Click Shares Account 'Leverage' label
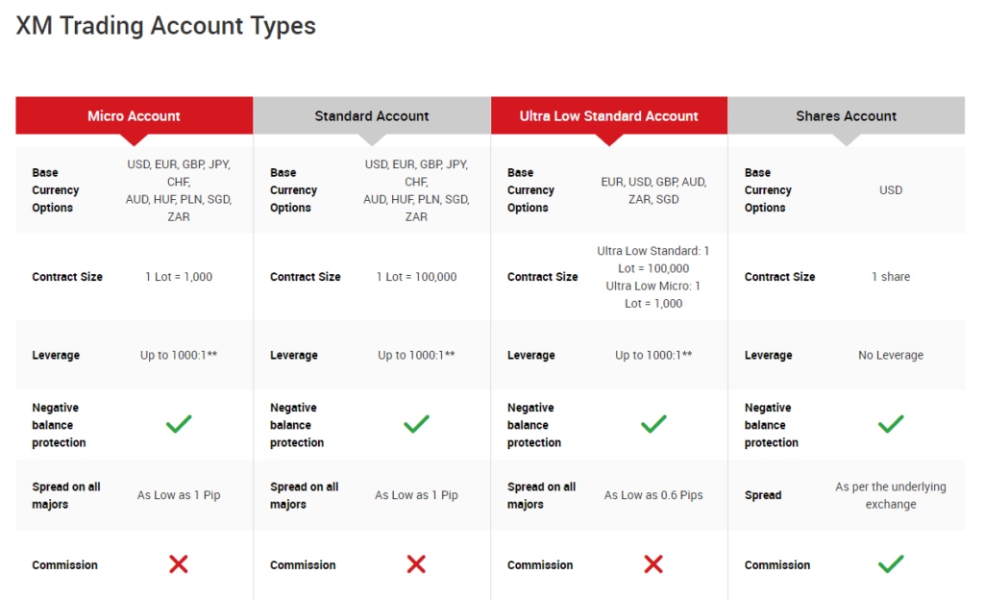This screenshot has width=984, height=600. coord(768,355)
